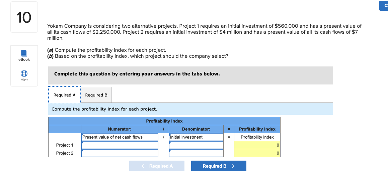Click the blue Required B next button
This screenshot has width=388, height=191.
(219, 166)
